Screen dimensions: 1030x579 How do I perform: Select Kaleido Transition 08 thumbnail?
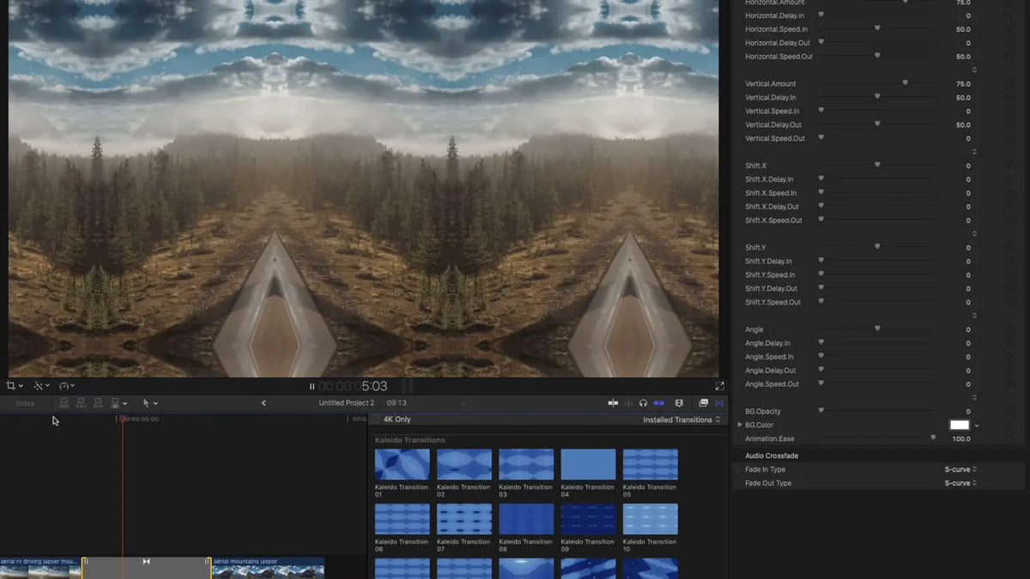(526, 519)
